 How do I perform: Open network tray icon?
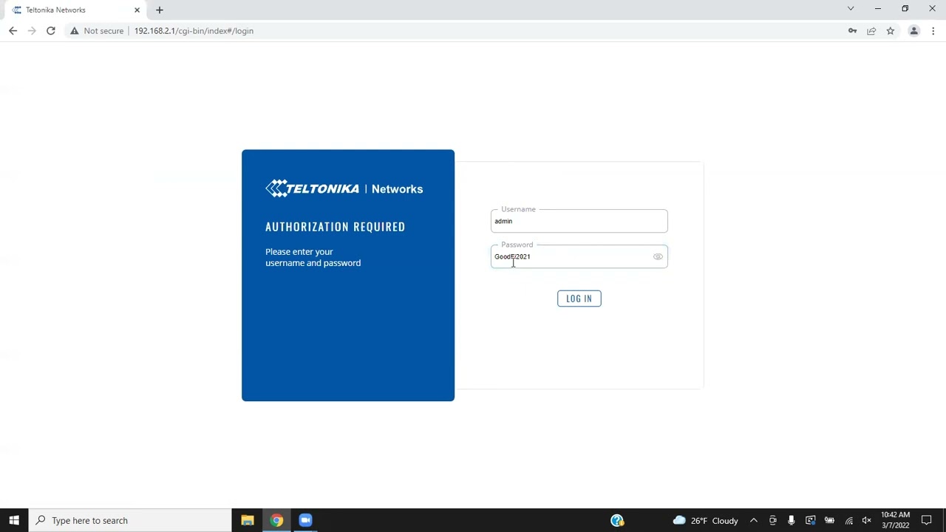[x=848, y=520]
